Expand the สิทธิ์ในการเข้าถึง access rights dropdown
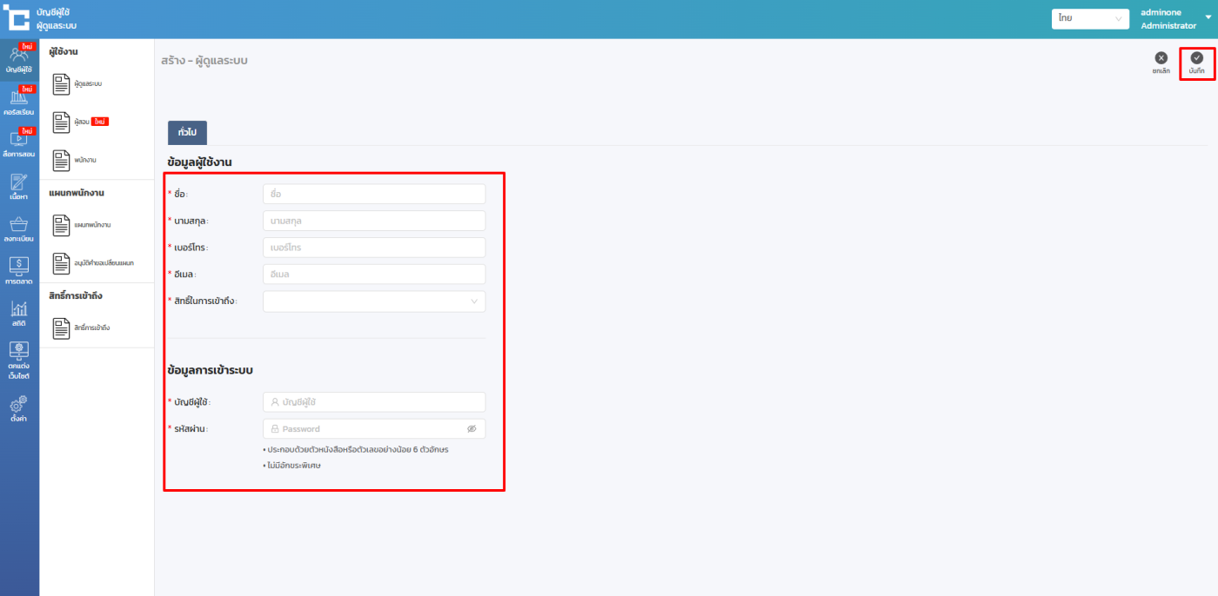 374,301
